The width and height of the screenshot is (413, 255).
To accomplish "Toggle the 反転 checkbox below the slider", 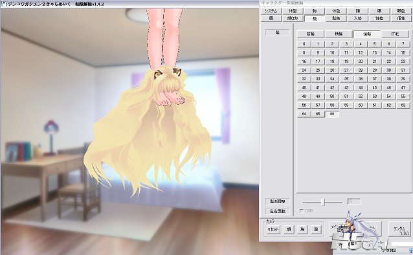I will (302, 211).
